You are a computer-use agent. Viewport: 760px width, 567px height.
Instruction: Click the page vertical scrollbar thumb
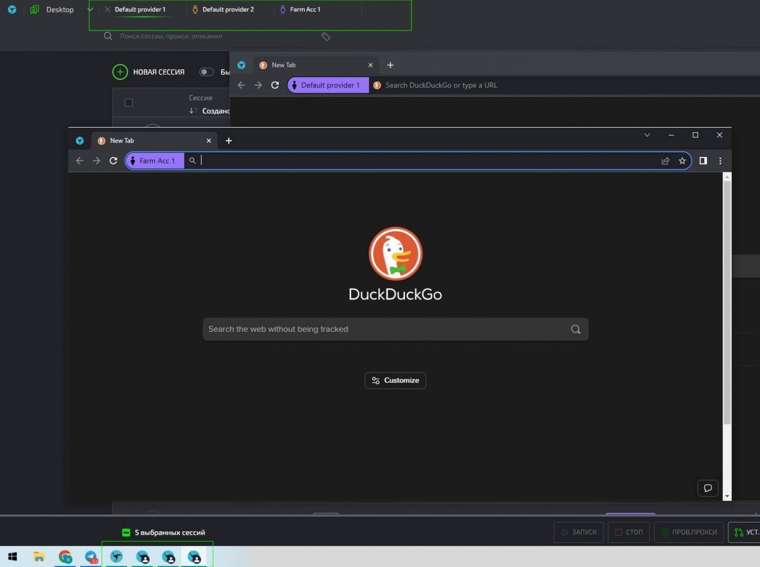(x=727, y=303)
